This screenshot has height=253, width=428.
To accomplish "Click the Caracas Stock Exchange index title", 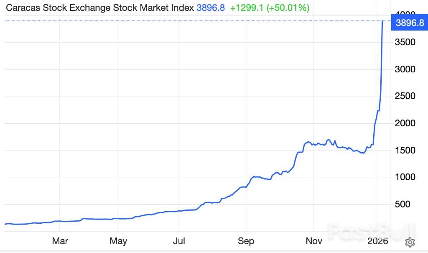I will click(99, 8).
